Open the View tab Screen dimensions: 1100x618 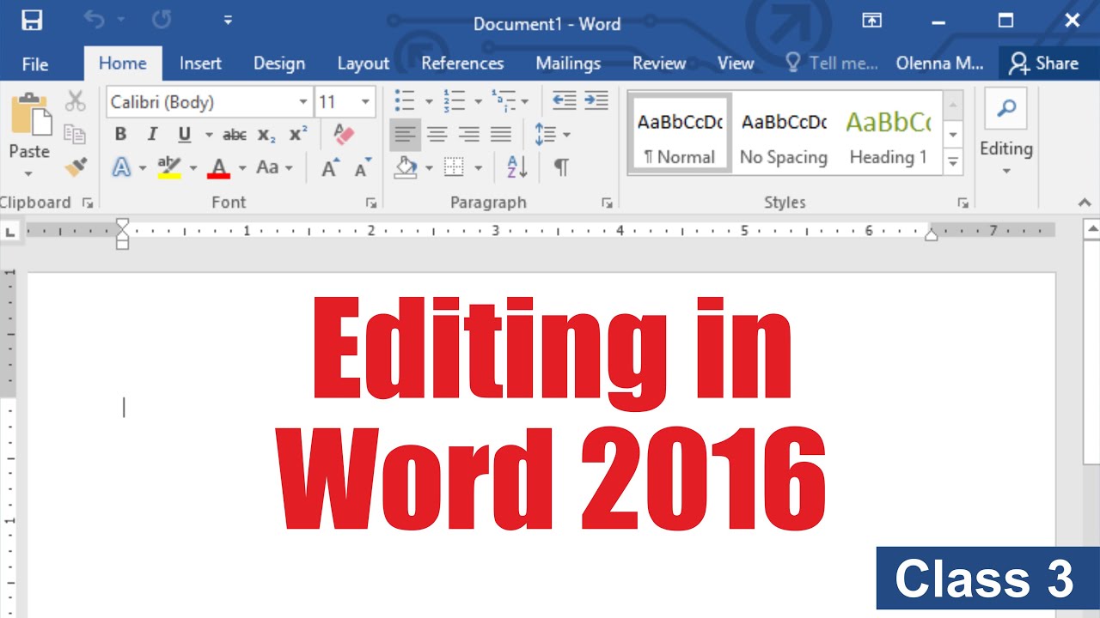point(736,64)
